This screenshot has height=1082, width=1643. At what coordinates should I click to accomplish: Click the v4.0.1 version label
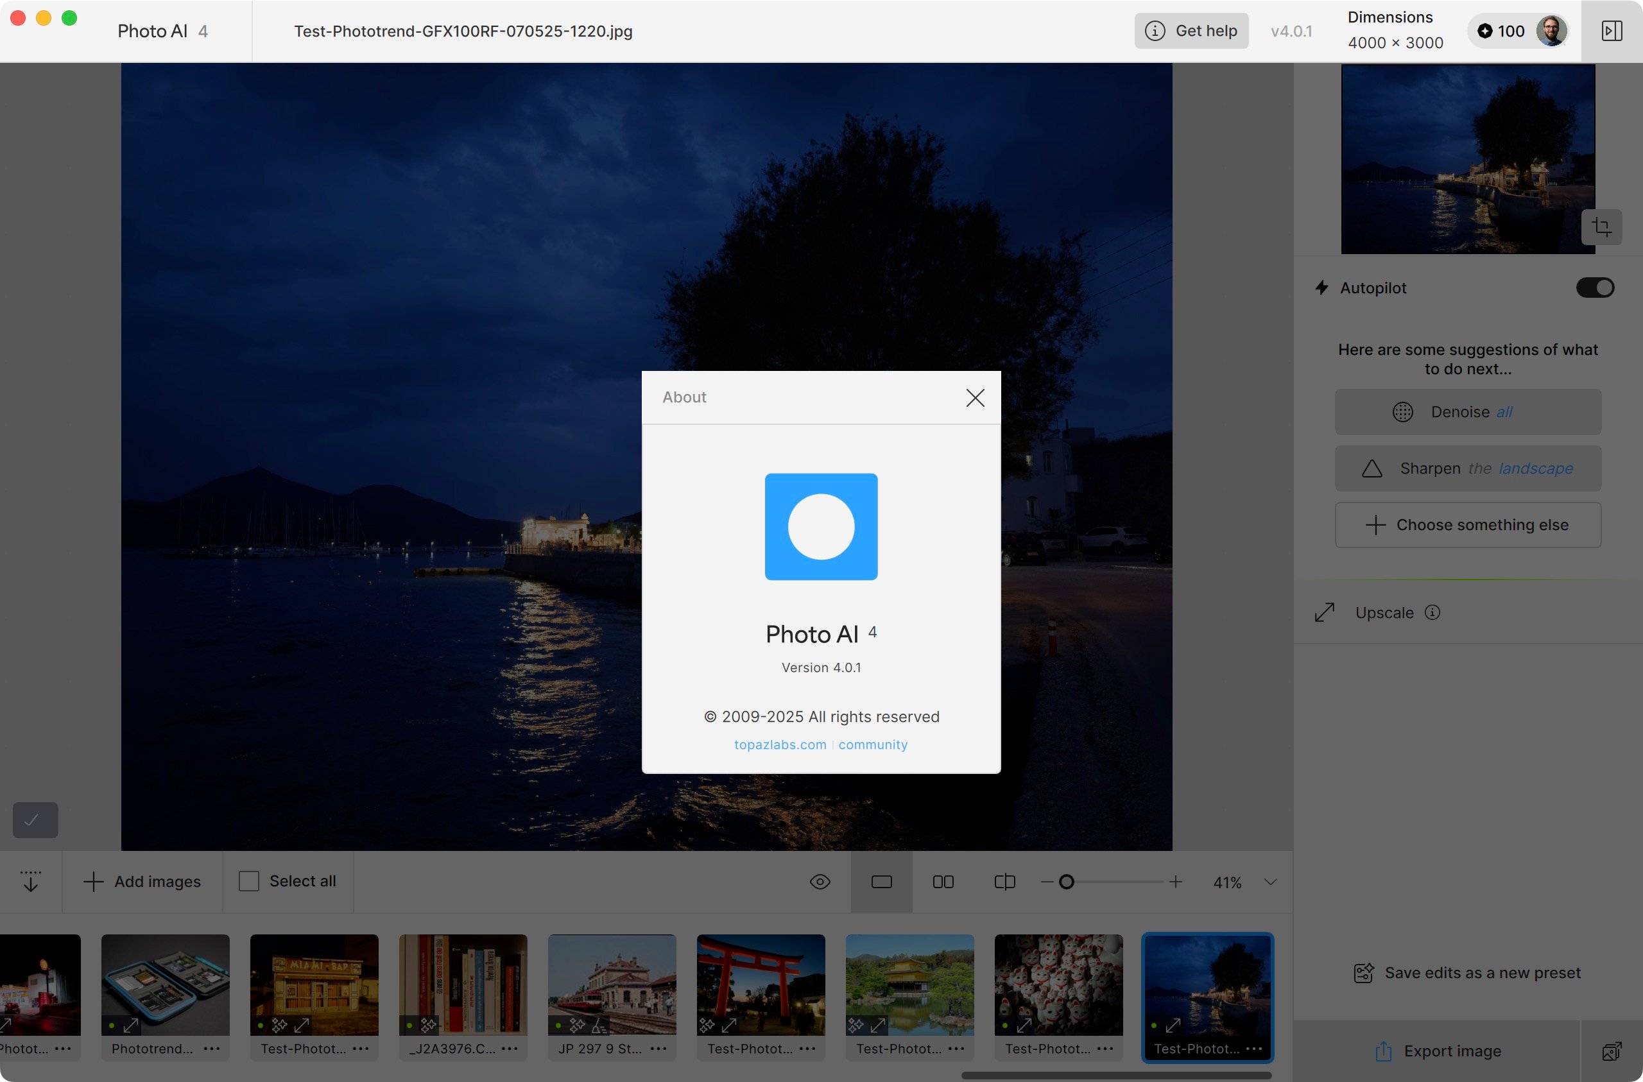pos(1291,31)
